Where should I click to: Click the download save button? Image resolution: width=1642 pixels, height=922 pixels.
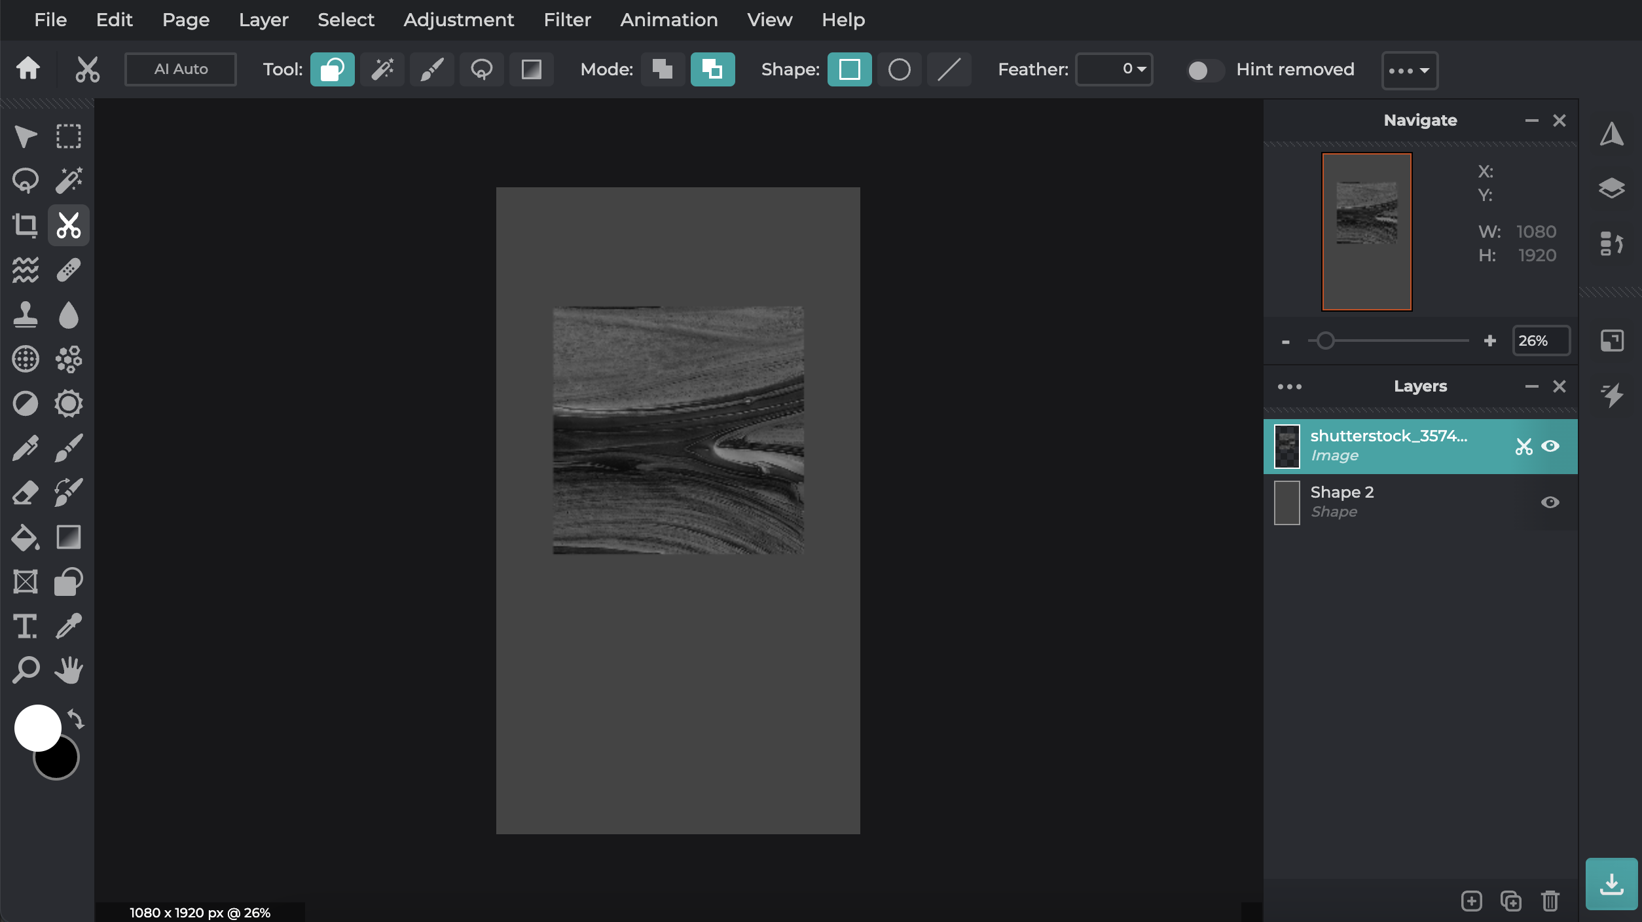tap(1611, 884)
